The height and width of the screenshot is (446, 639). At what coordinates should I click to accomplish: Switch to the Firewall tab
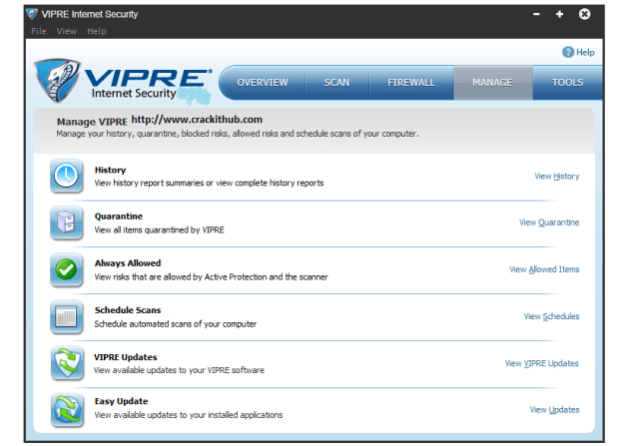[x=411, y=82]
